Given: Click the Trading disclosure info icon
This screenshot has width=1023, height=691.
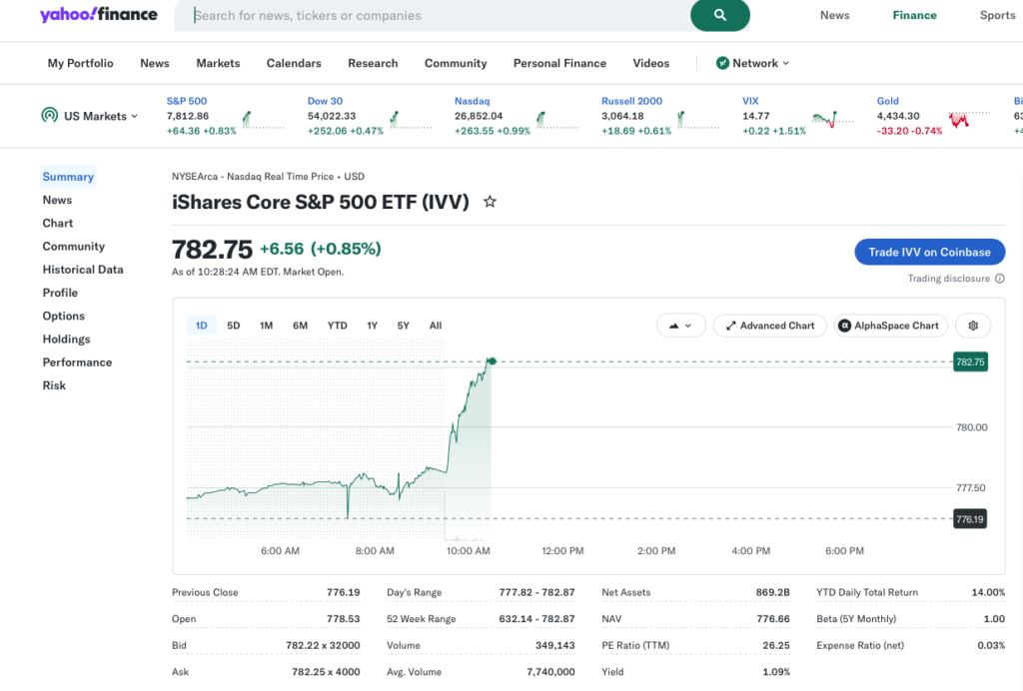Looking at the screenshot, I should click(x=999, y=279).
